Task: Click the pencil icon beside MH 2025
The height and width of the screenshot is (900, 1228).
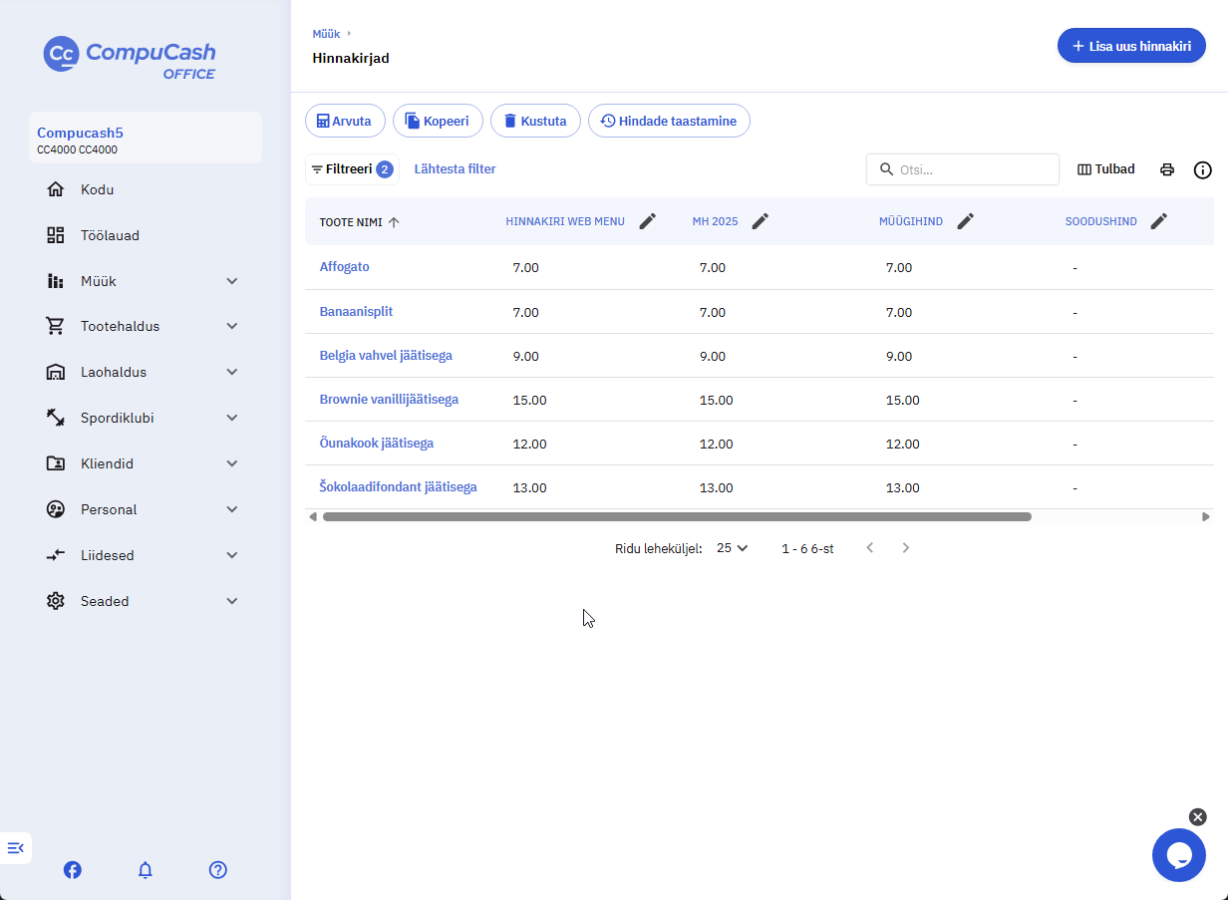Action: tap(761, 221)
